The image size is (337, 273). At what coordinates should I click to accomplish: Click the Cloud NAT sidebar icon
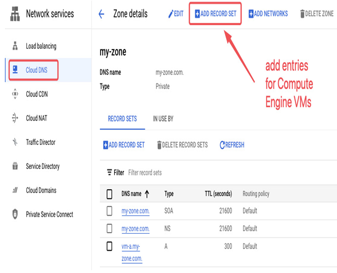point(15,118)
